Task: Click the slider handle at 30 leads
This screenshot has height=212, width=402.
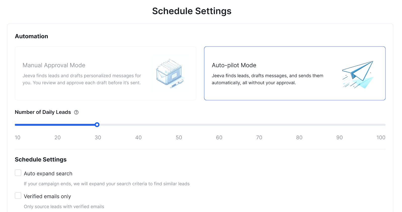Action: pyautogui.click(x=97, y=125)
